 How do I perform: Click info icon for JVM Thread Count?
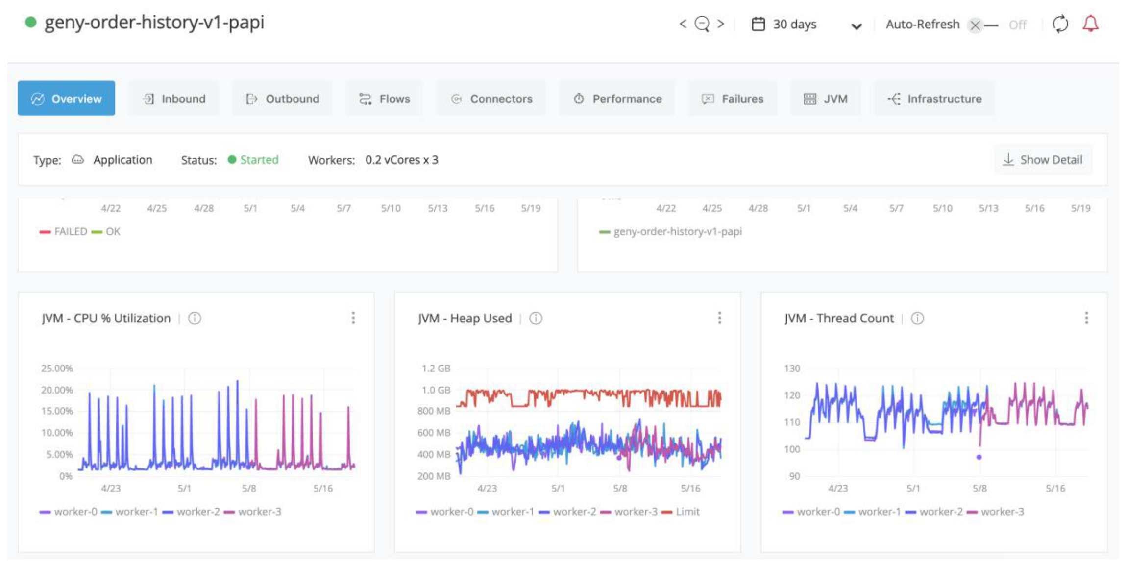point(917,319)
